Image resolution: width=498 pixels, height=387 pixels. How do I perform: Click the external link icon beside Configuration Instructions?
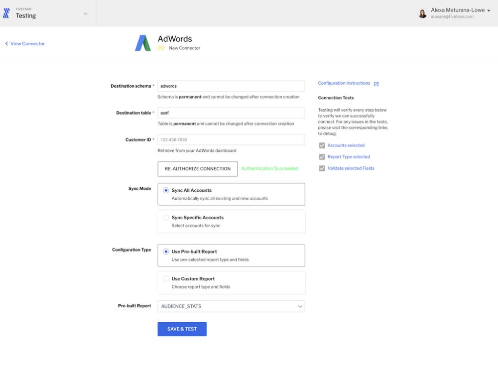(376, 84)
